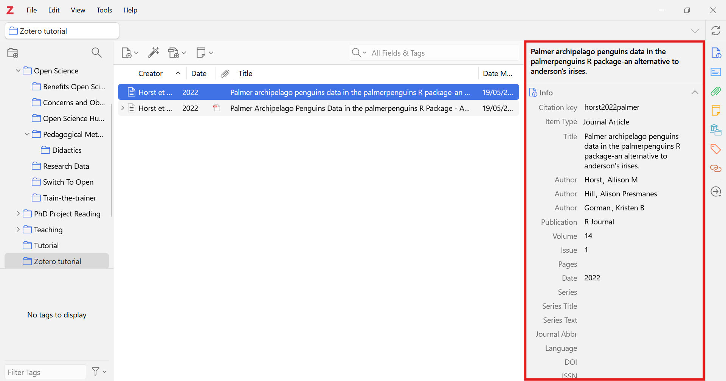Viewport: 726px width, 381px height.
Task: Open the File menu
Action: (x=32, y=10)
